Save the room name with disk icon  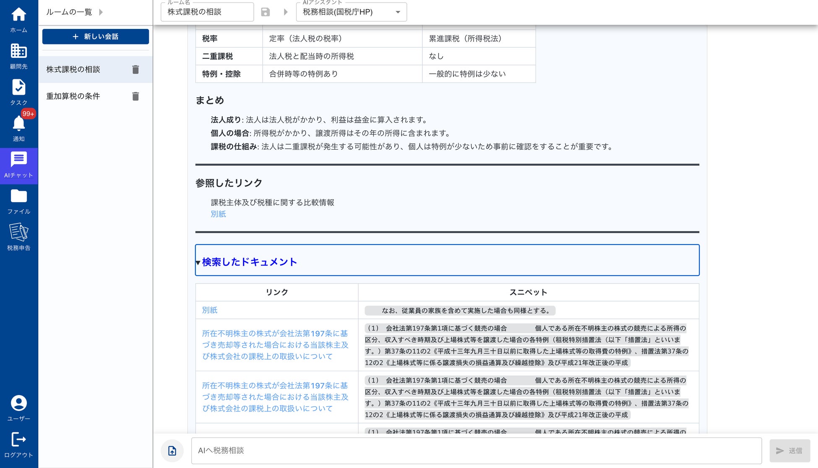pyautogui.click(x=266, y=12)
